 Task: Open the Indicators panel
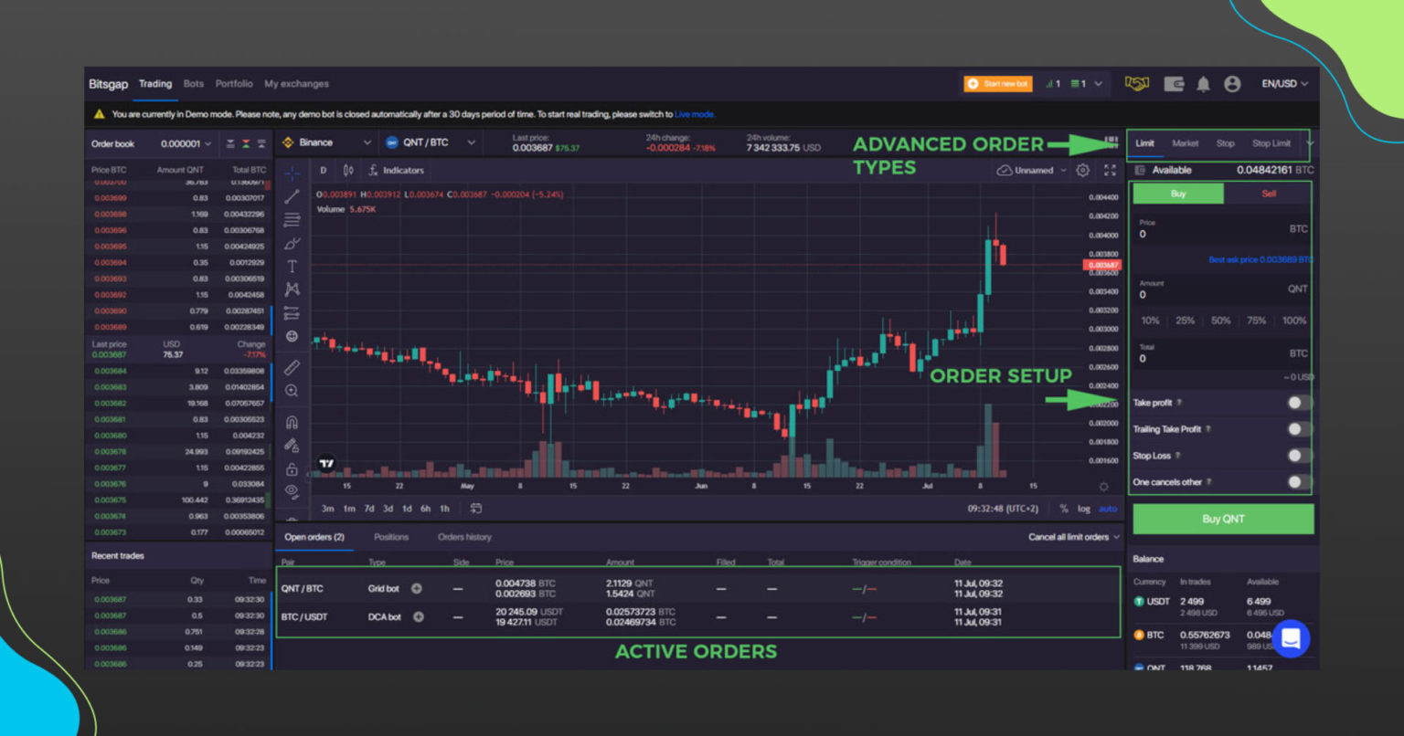(396, 170)
